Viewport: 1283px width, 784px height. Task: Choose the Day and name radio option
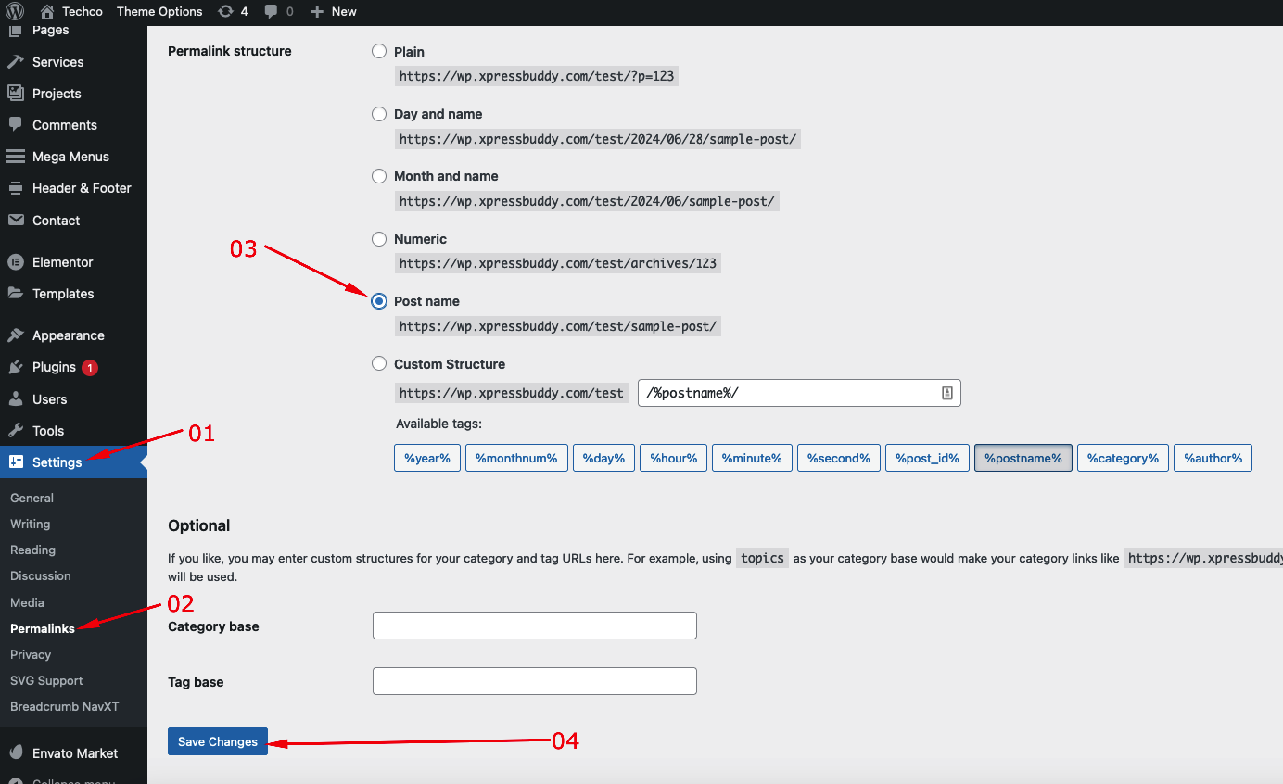(379, 114)
